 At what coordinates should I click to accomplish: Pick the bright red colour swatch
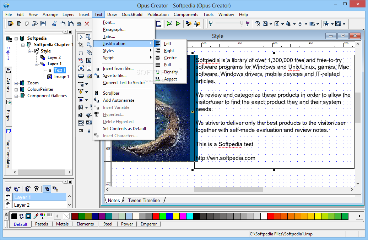click(x=156, y=216)
